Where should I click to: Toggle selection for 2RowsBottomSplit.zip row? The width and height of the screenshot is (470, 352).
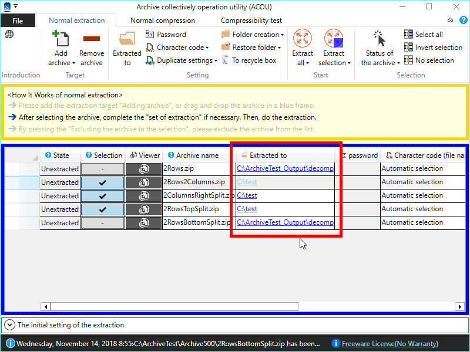[x=102, y=223]
